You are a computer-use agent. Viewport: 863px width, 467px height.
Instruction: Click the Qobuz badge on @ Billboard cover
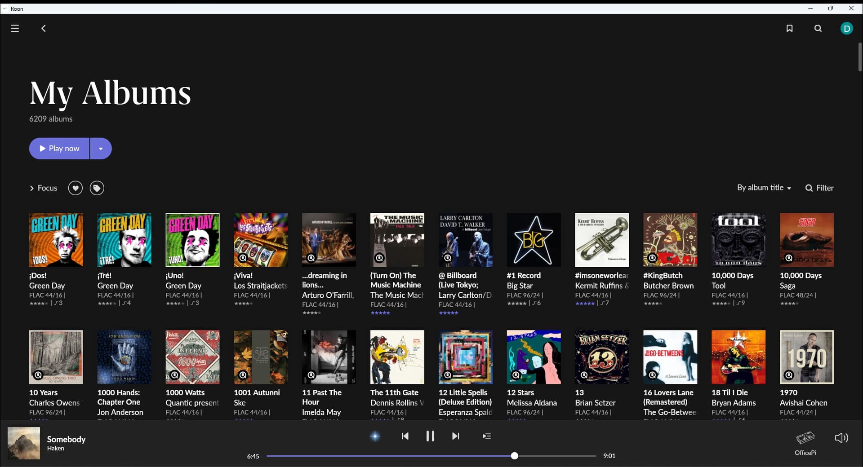tap(448, 258)
